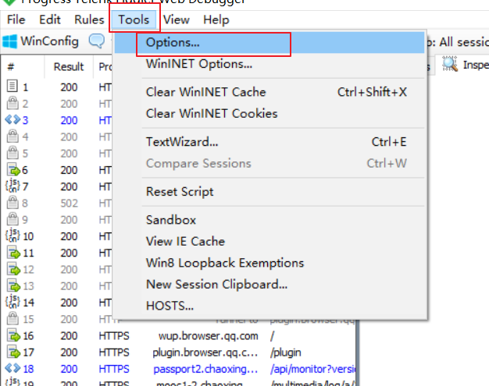Open the Edit menu
The width and height of the screenshot is (489, 386).
point(49,19)
